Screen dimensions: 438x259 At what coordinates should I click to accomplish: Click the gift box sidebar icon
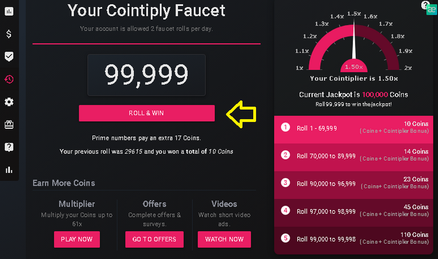click(9, 124)
